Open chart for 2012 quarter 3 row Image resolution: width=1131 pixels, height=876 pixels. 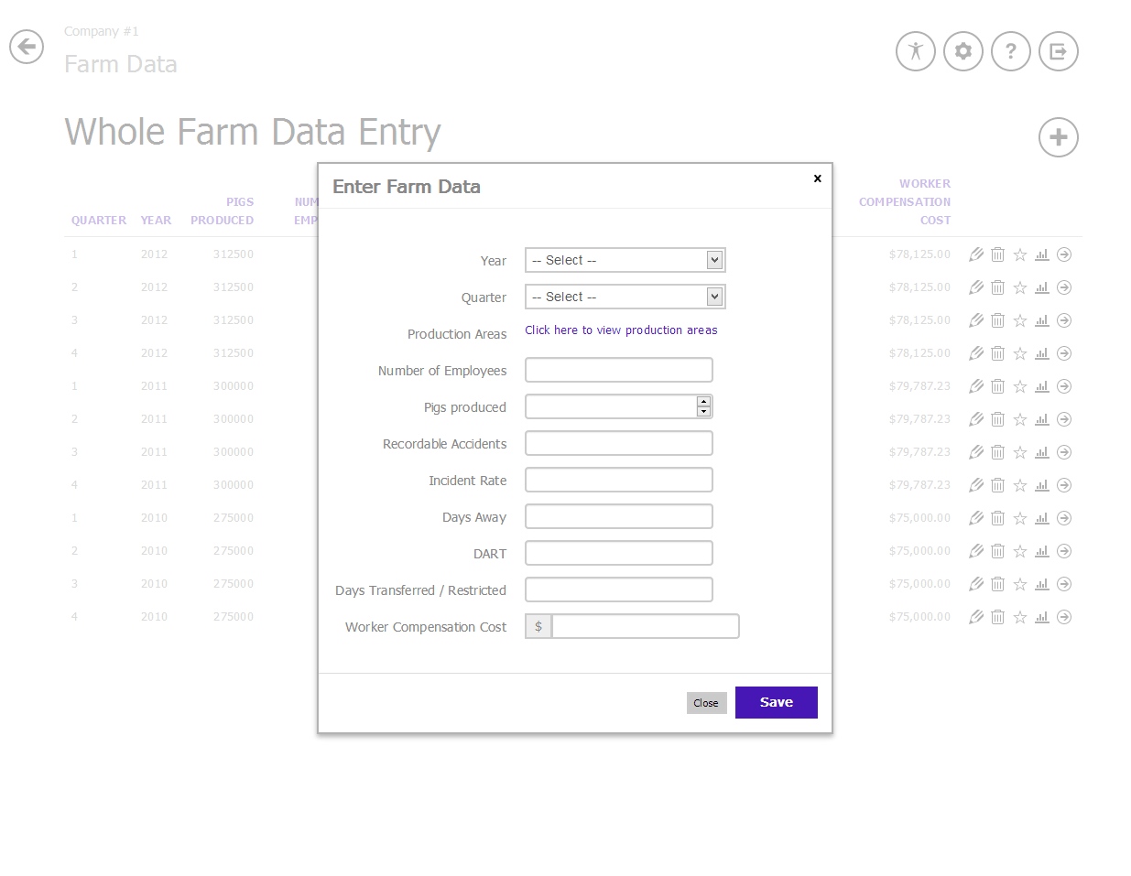pos(1042,320)
